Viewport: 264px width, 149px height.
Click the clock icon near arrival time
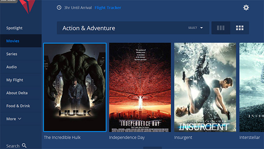(59, 7)
